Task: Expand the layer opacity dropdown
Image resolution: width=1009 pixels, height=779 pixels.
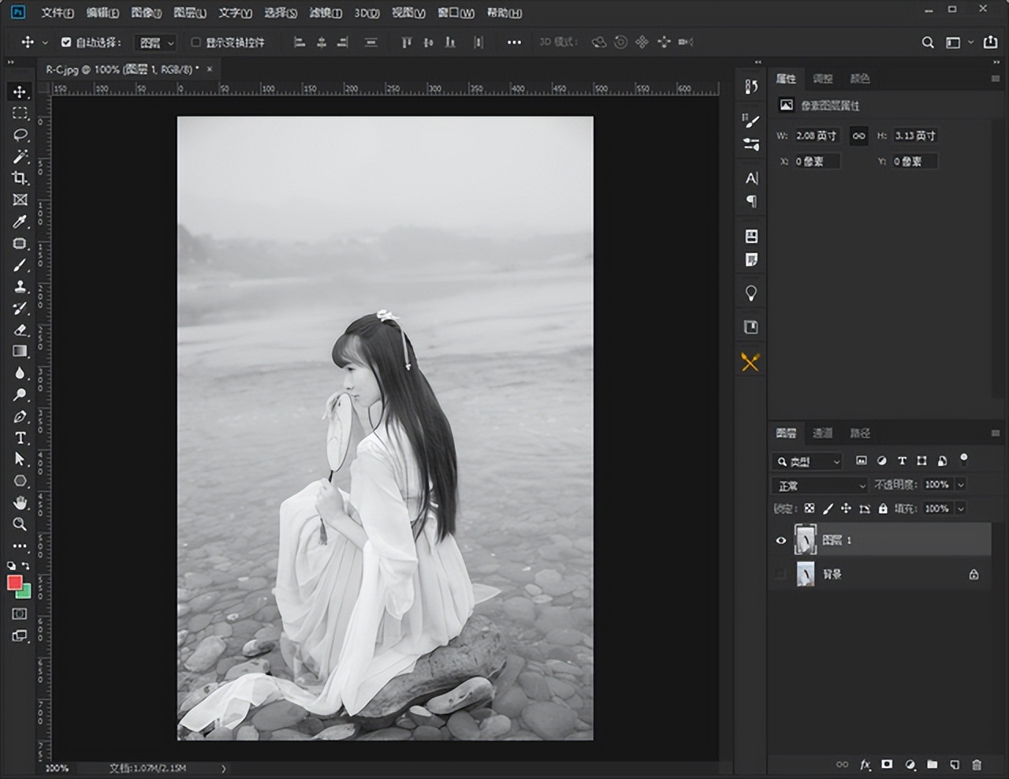Action: (961, 485)
